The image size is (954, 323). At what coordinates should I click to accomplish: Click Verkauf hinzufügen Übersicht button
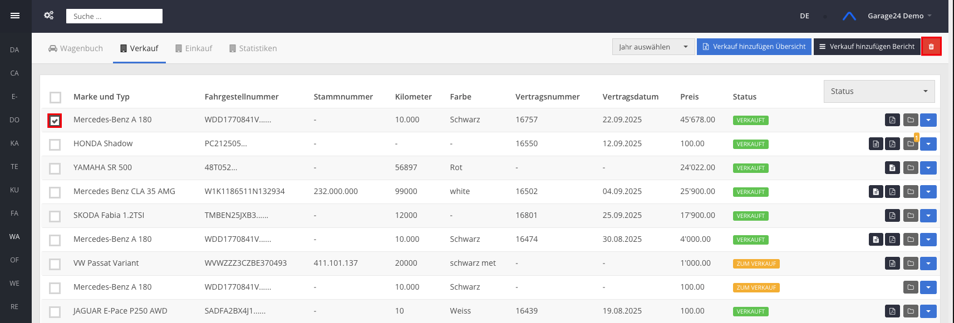(x=754, y=47)
